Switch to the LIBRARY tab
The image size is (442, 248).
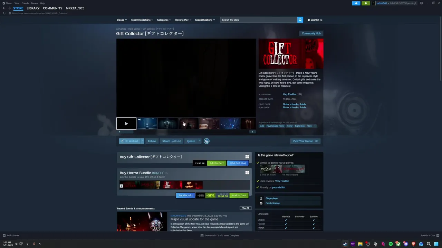(33, 8)
